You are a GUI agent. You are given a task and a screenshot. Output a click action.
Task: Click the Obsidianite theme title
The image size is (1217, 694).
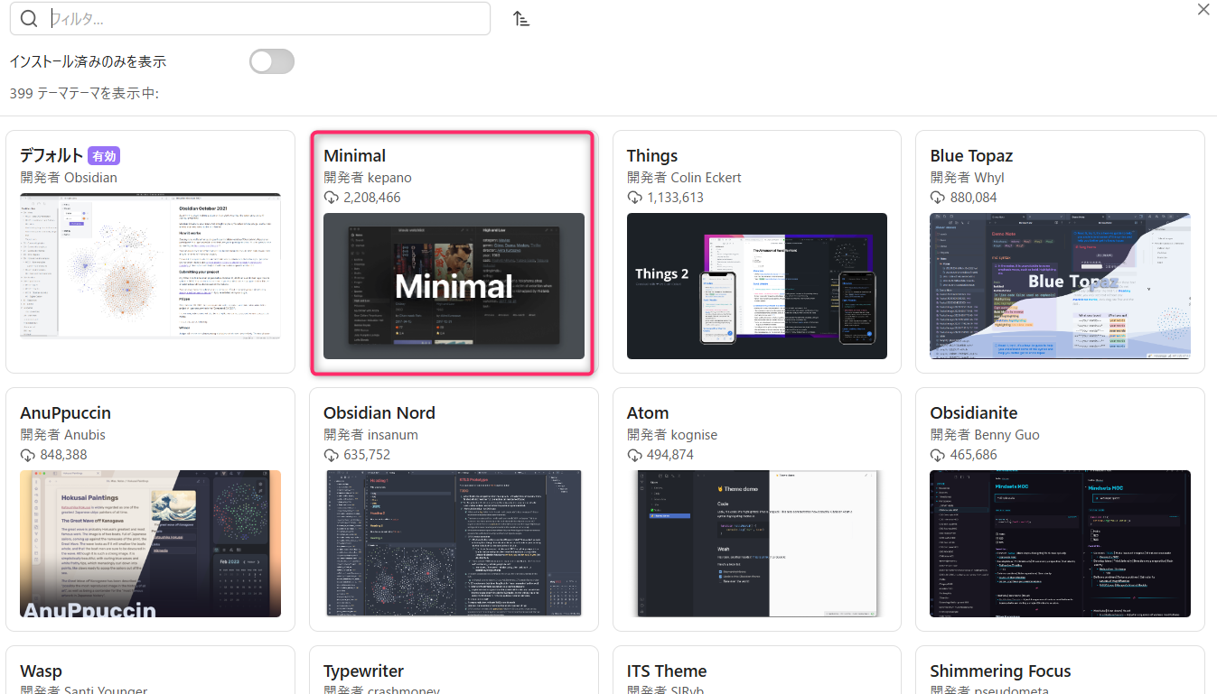(x=974, y=412)
